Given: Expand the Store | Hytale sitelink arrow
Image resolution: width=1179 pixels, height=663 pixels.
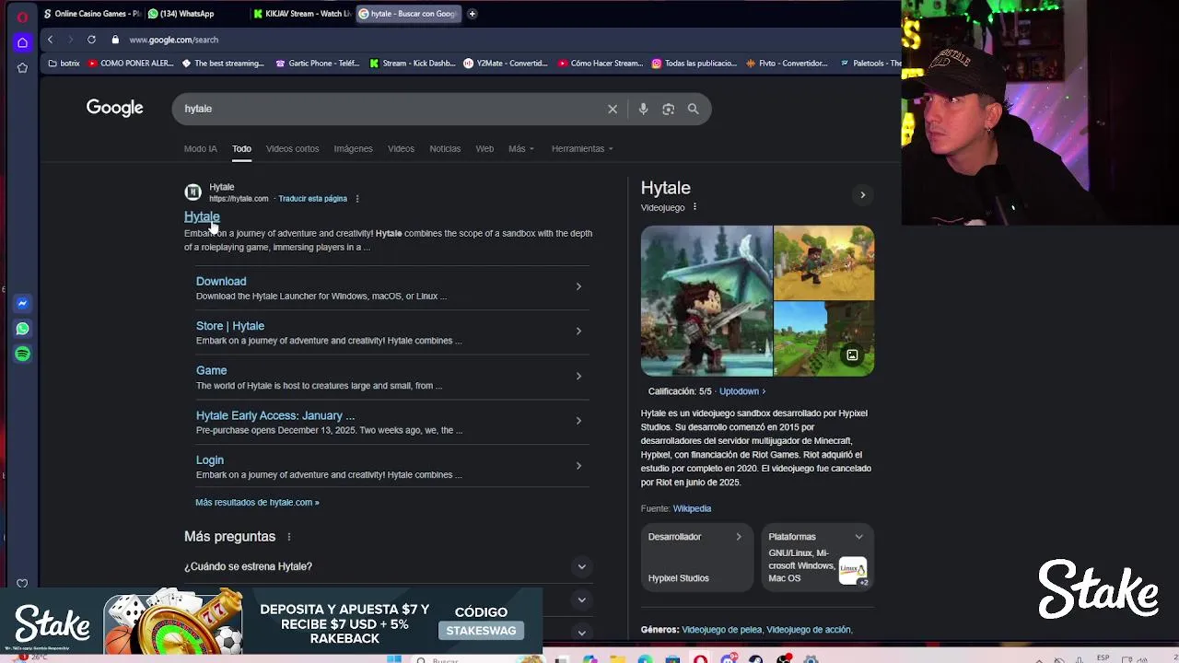Looking at the screenshot, I should pos(578,331).
